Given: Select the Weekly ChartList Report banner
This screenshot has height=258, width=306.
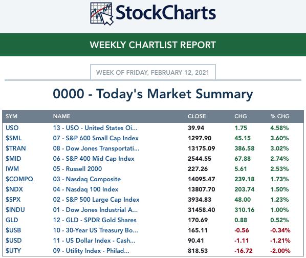Looking at the screenshot, I should [153, 45].
